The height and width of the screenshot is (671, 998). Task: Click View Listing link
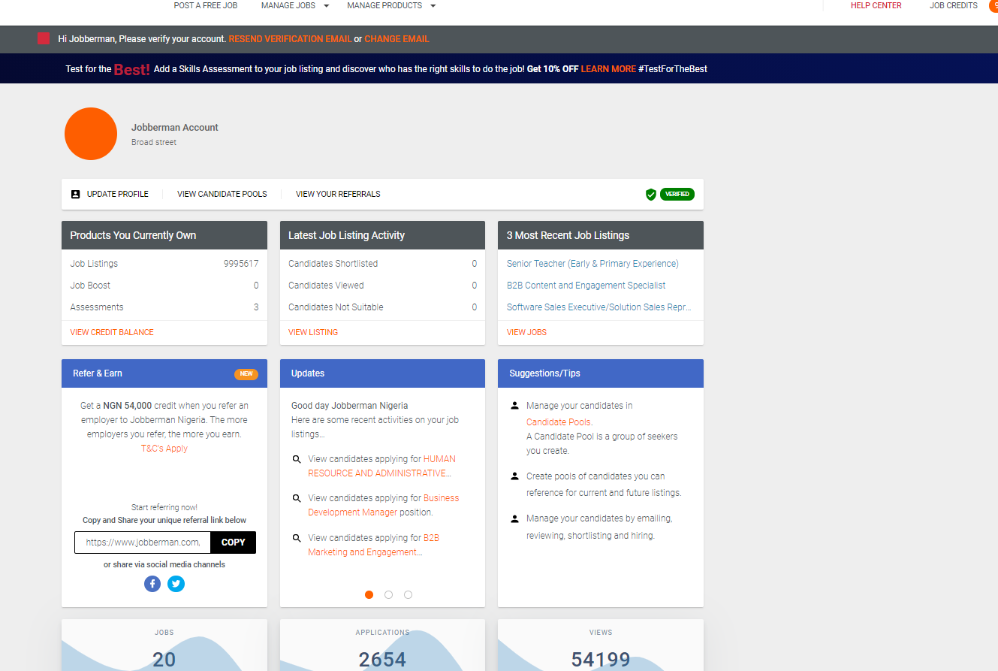point(313,332)
